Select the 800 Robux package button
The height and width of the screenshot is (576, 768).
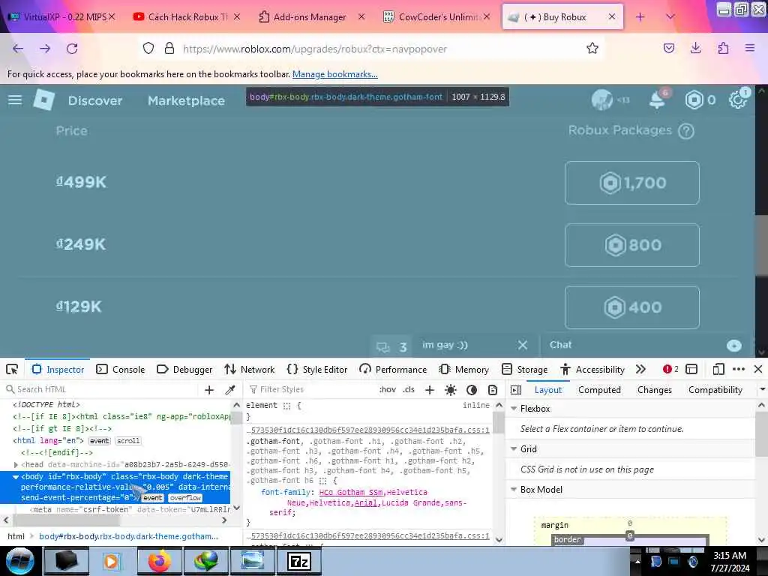631,245
